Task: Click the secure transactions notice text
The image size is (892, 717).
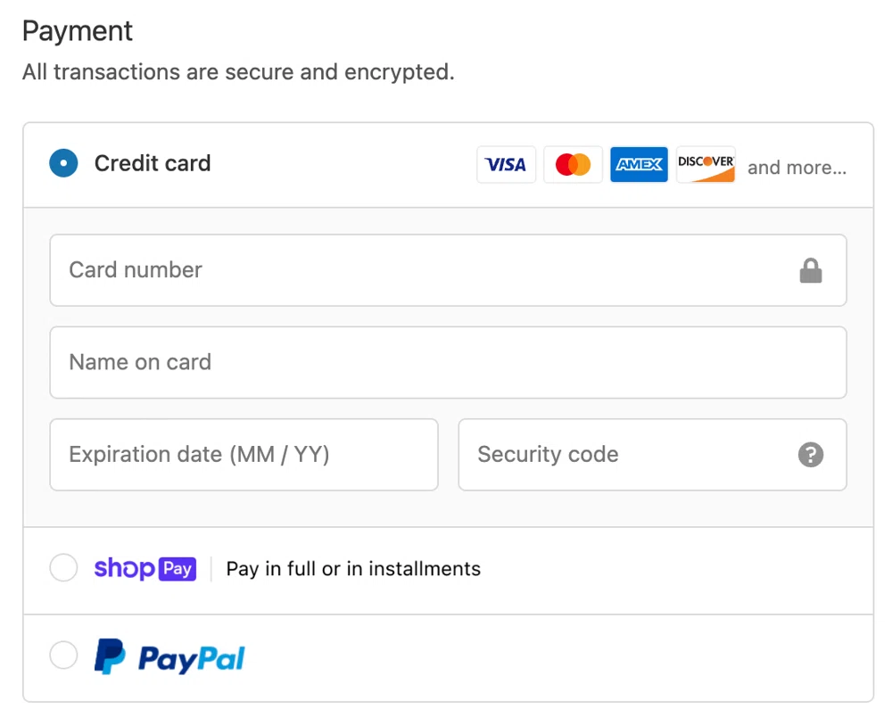Action: (x=238, y=71)
